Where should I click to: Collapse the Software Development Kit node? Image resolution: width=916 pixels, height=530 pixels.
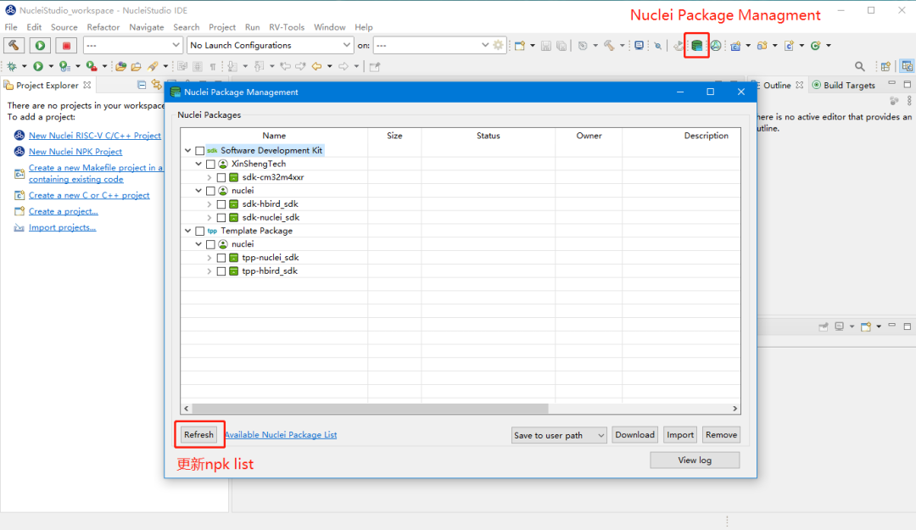tap(188, 151)
